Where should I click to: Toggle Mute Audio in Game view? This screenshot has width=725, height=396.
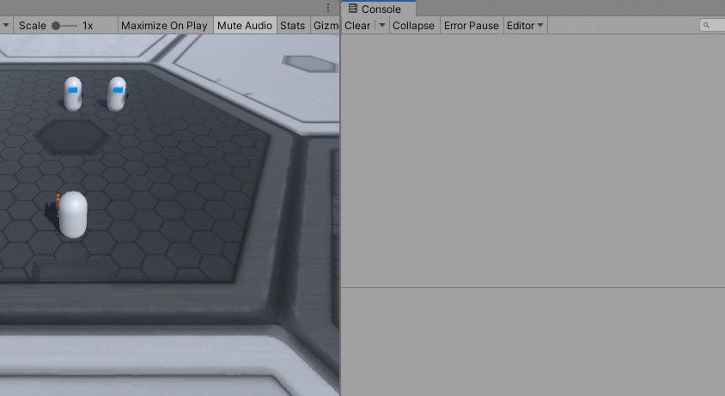pos(245,26)
